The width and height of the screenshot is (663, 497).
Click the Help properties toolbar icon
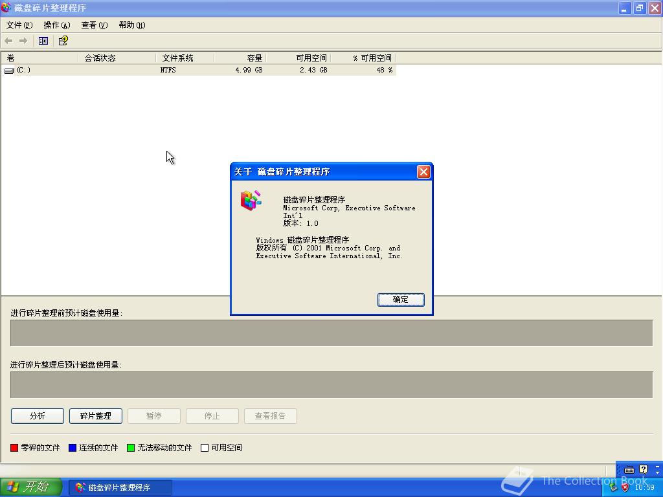click(63, 41)
